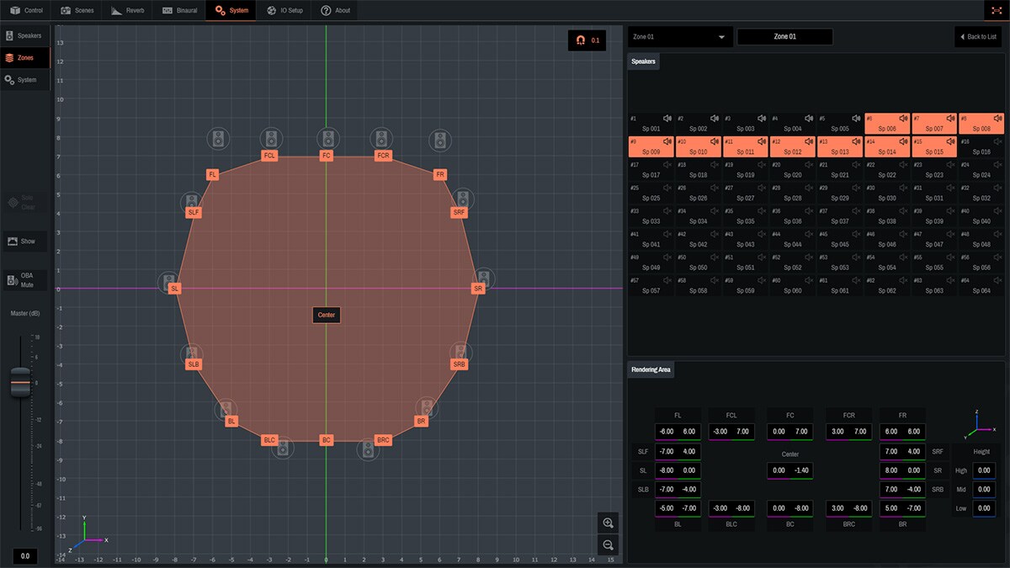Open the Zone 01 dropdown
1010x568 pixels.
pos(680,37)
